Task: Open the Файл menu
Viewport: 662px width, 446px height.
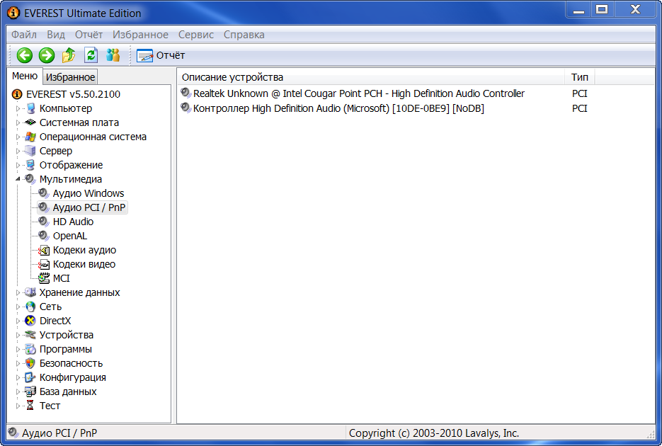Action: click(x=24, y=35)
